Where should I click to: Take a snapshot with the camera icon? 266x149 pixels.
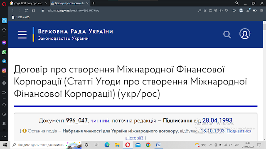tap(210, 10)
